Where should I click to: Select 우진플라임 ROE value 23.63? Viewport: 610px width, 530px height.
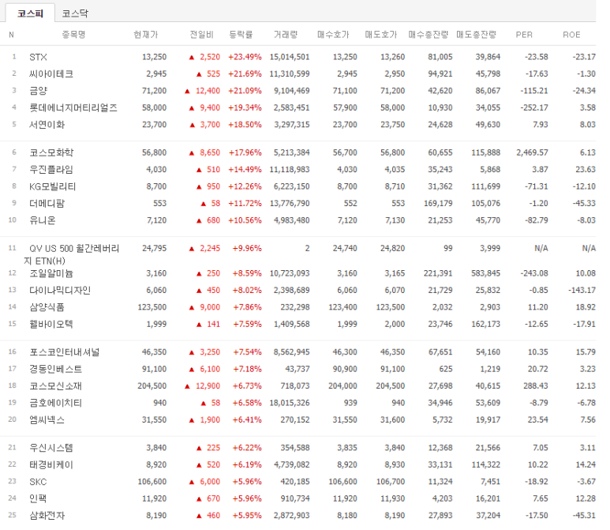[586, 170]
